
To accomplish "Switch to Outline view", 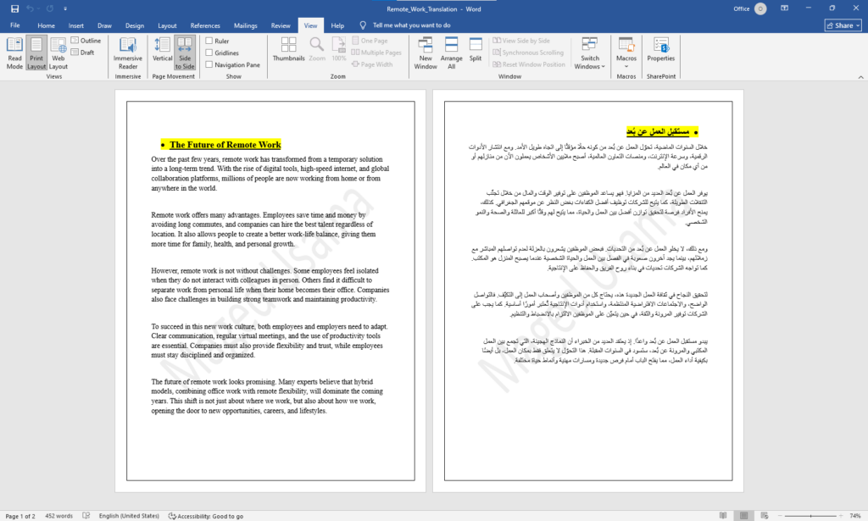I will pos(86,41).
